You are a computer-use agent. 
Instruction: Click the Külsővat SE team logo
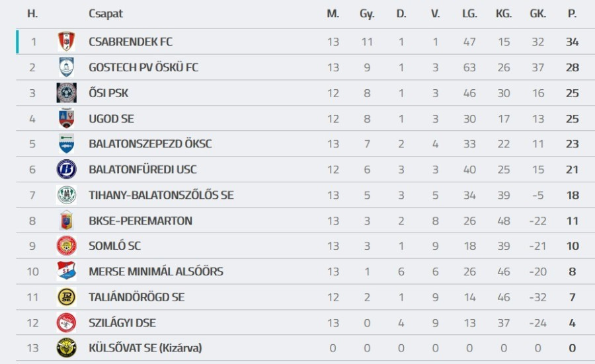pos(66,348)
